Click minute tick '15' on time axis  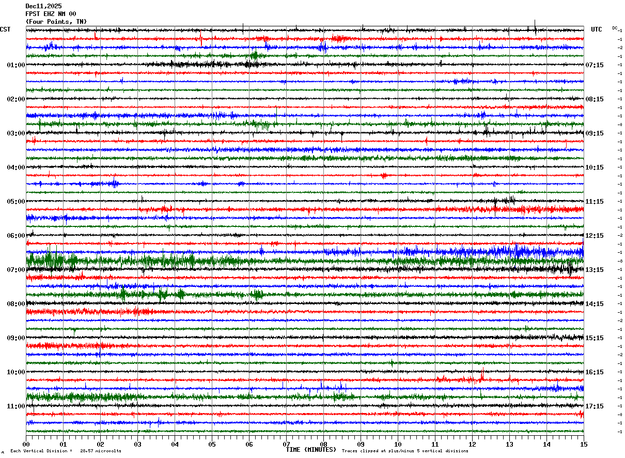[584, 444]
